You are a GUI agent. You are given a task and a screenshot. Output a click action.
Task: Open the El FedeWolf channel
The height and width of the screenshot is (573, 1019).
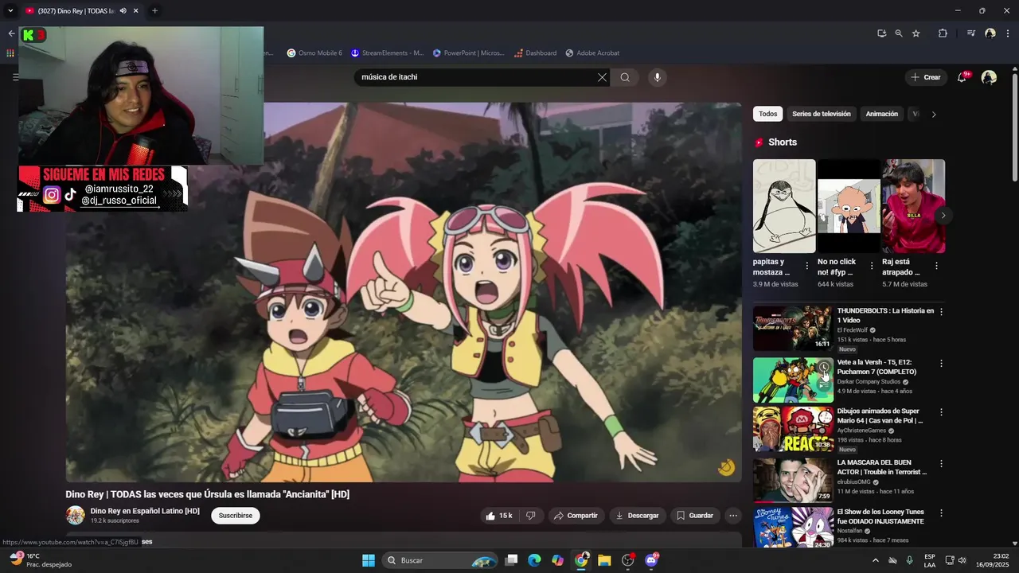[x=852, y=330]
